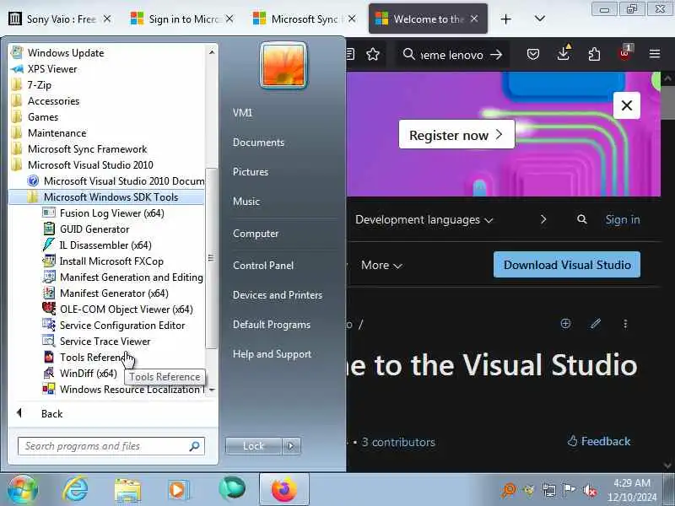Open Firefox extensions puzzle icon
Image resolution: width=675 pixels, height=506 pixels.
594,54
